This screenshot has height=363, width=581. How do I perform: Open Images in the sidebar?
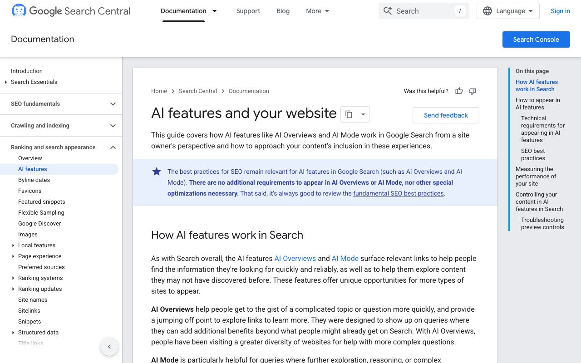pyautogui.click(x=28, y=235)
